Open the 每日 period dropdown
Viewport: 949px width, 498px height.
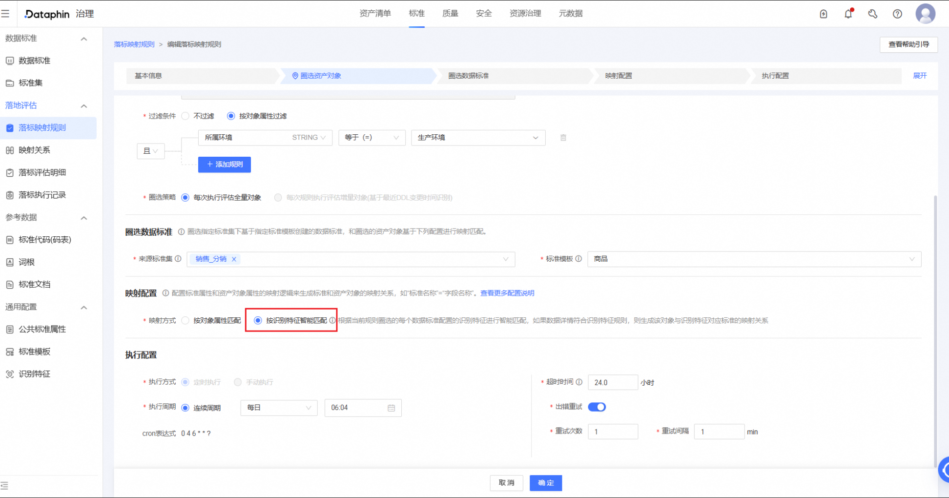click(x=279, y=408)
